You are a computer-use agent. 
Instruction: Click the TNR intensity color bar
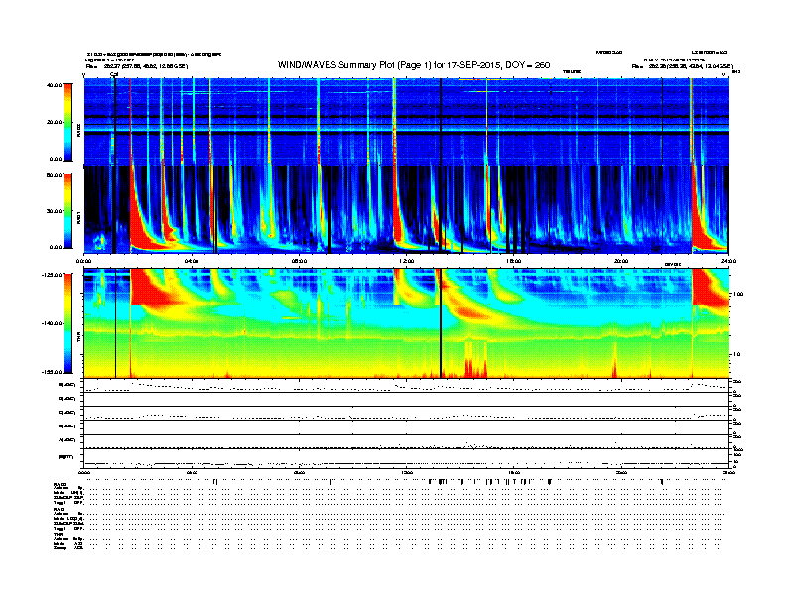67,323
